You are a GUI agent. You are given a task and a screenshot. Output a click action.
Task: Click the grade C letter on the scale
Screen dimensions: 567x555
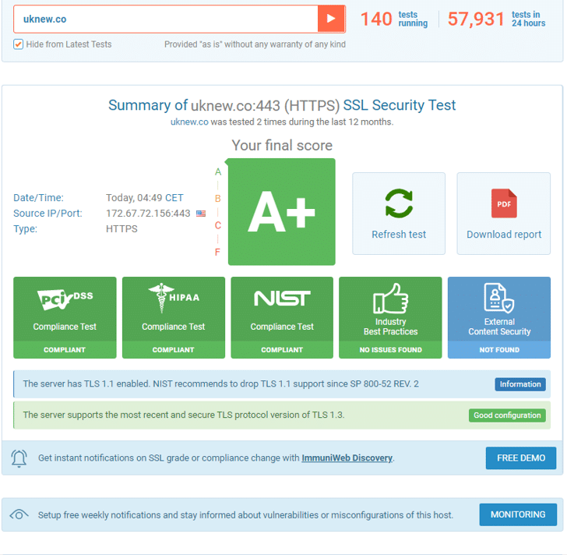tap(218, 225)
